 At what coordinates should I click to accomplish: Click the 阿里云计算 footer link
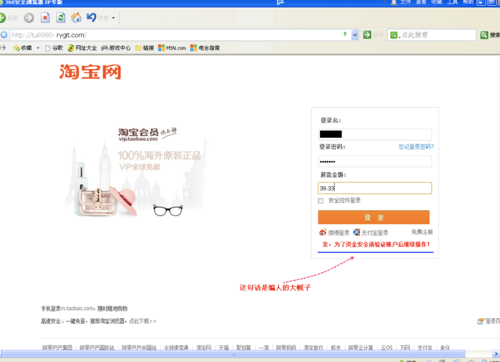361,348
